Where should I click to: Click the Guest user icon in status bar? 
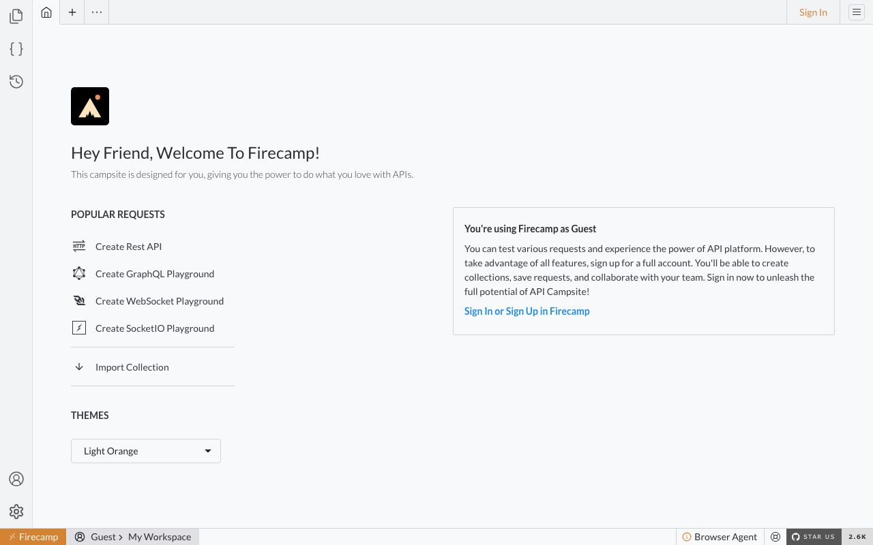[x=80, y=537]
